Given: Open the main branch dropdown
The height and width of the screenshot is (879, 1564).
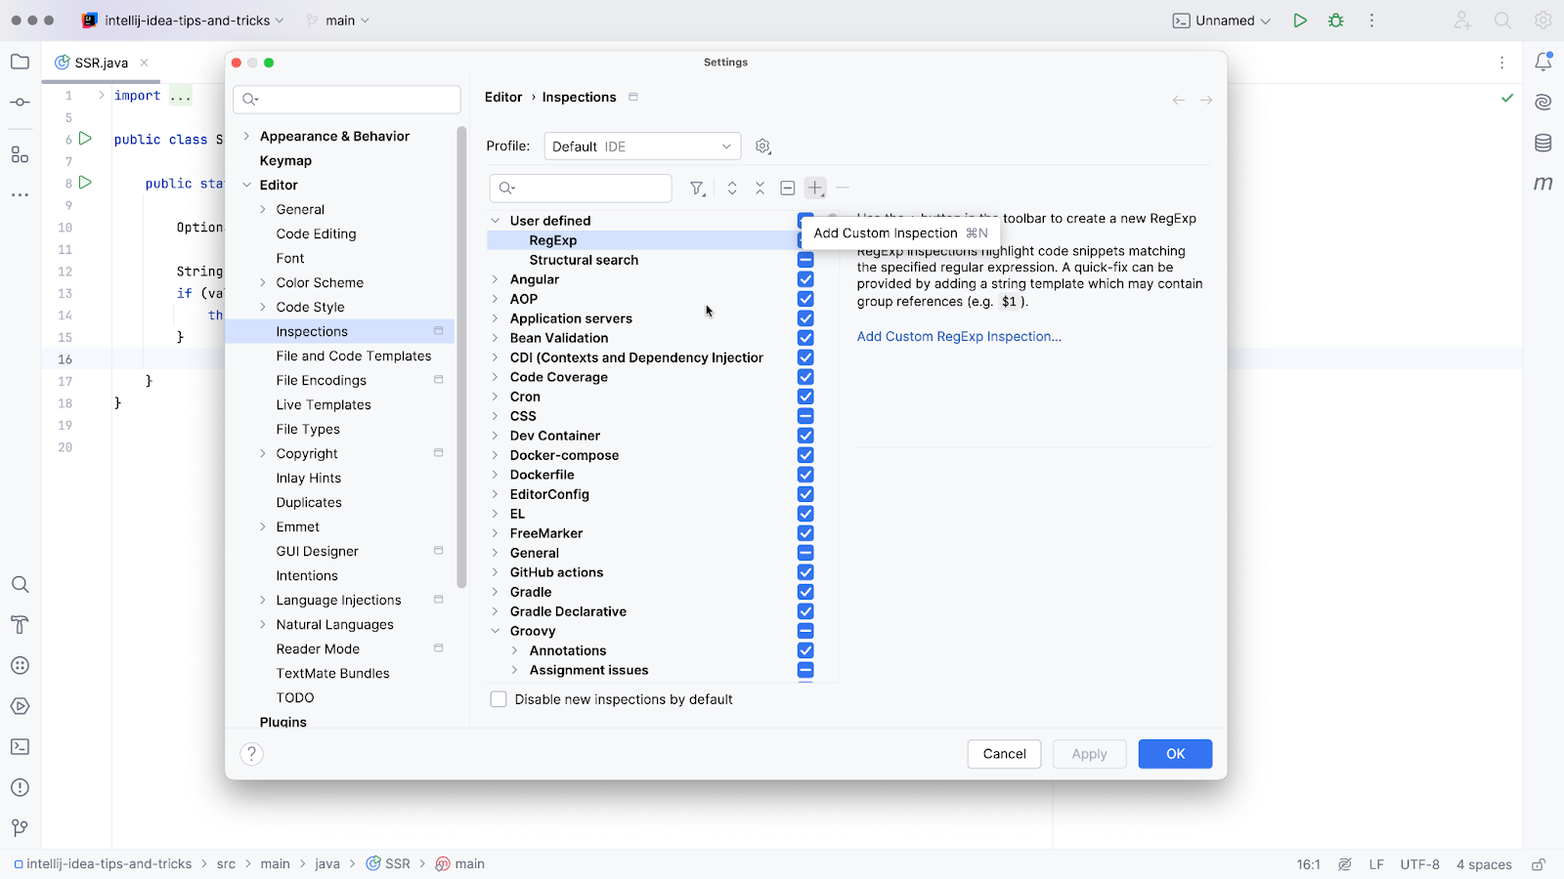Looking at the screenshot, I should (338, 21).
